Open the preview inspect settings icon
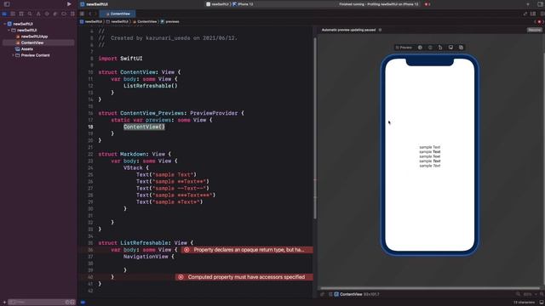Image resolution: width=545 pixels, height=306 pixels. point(430,48)
